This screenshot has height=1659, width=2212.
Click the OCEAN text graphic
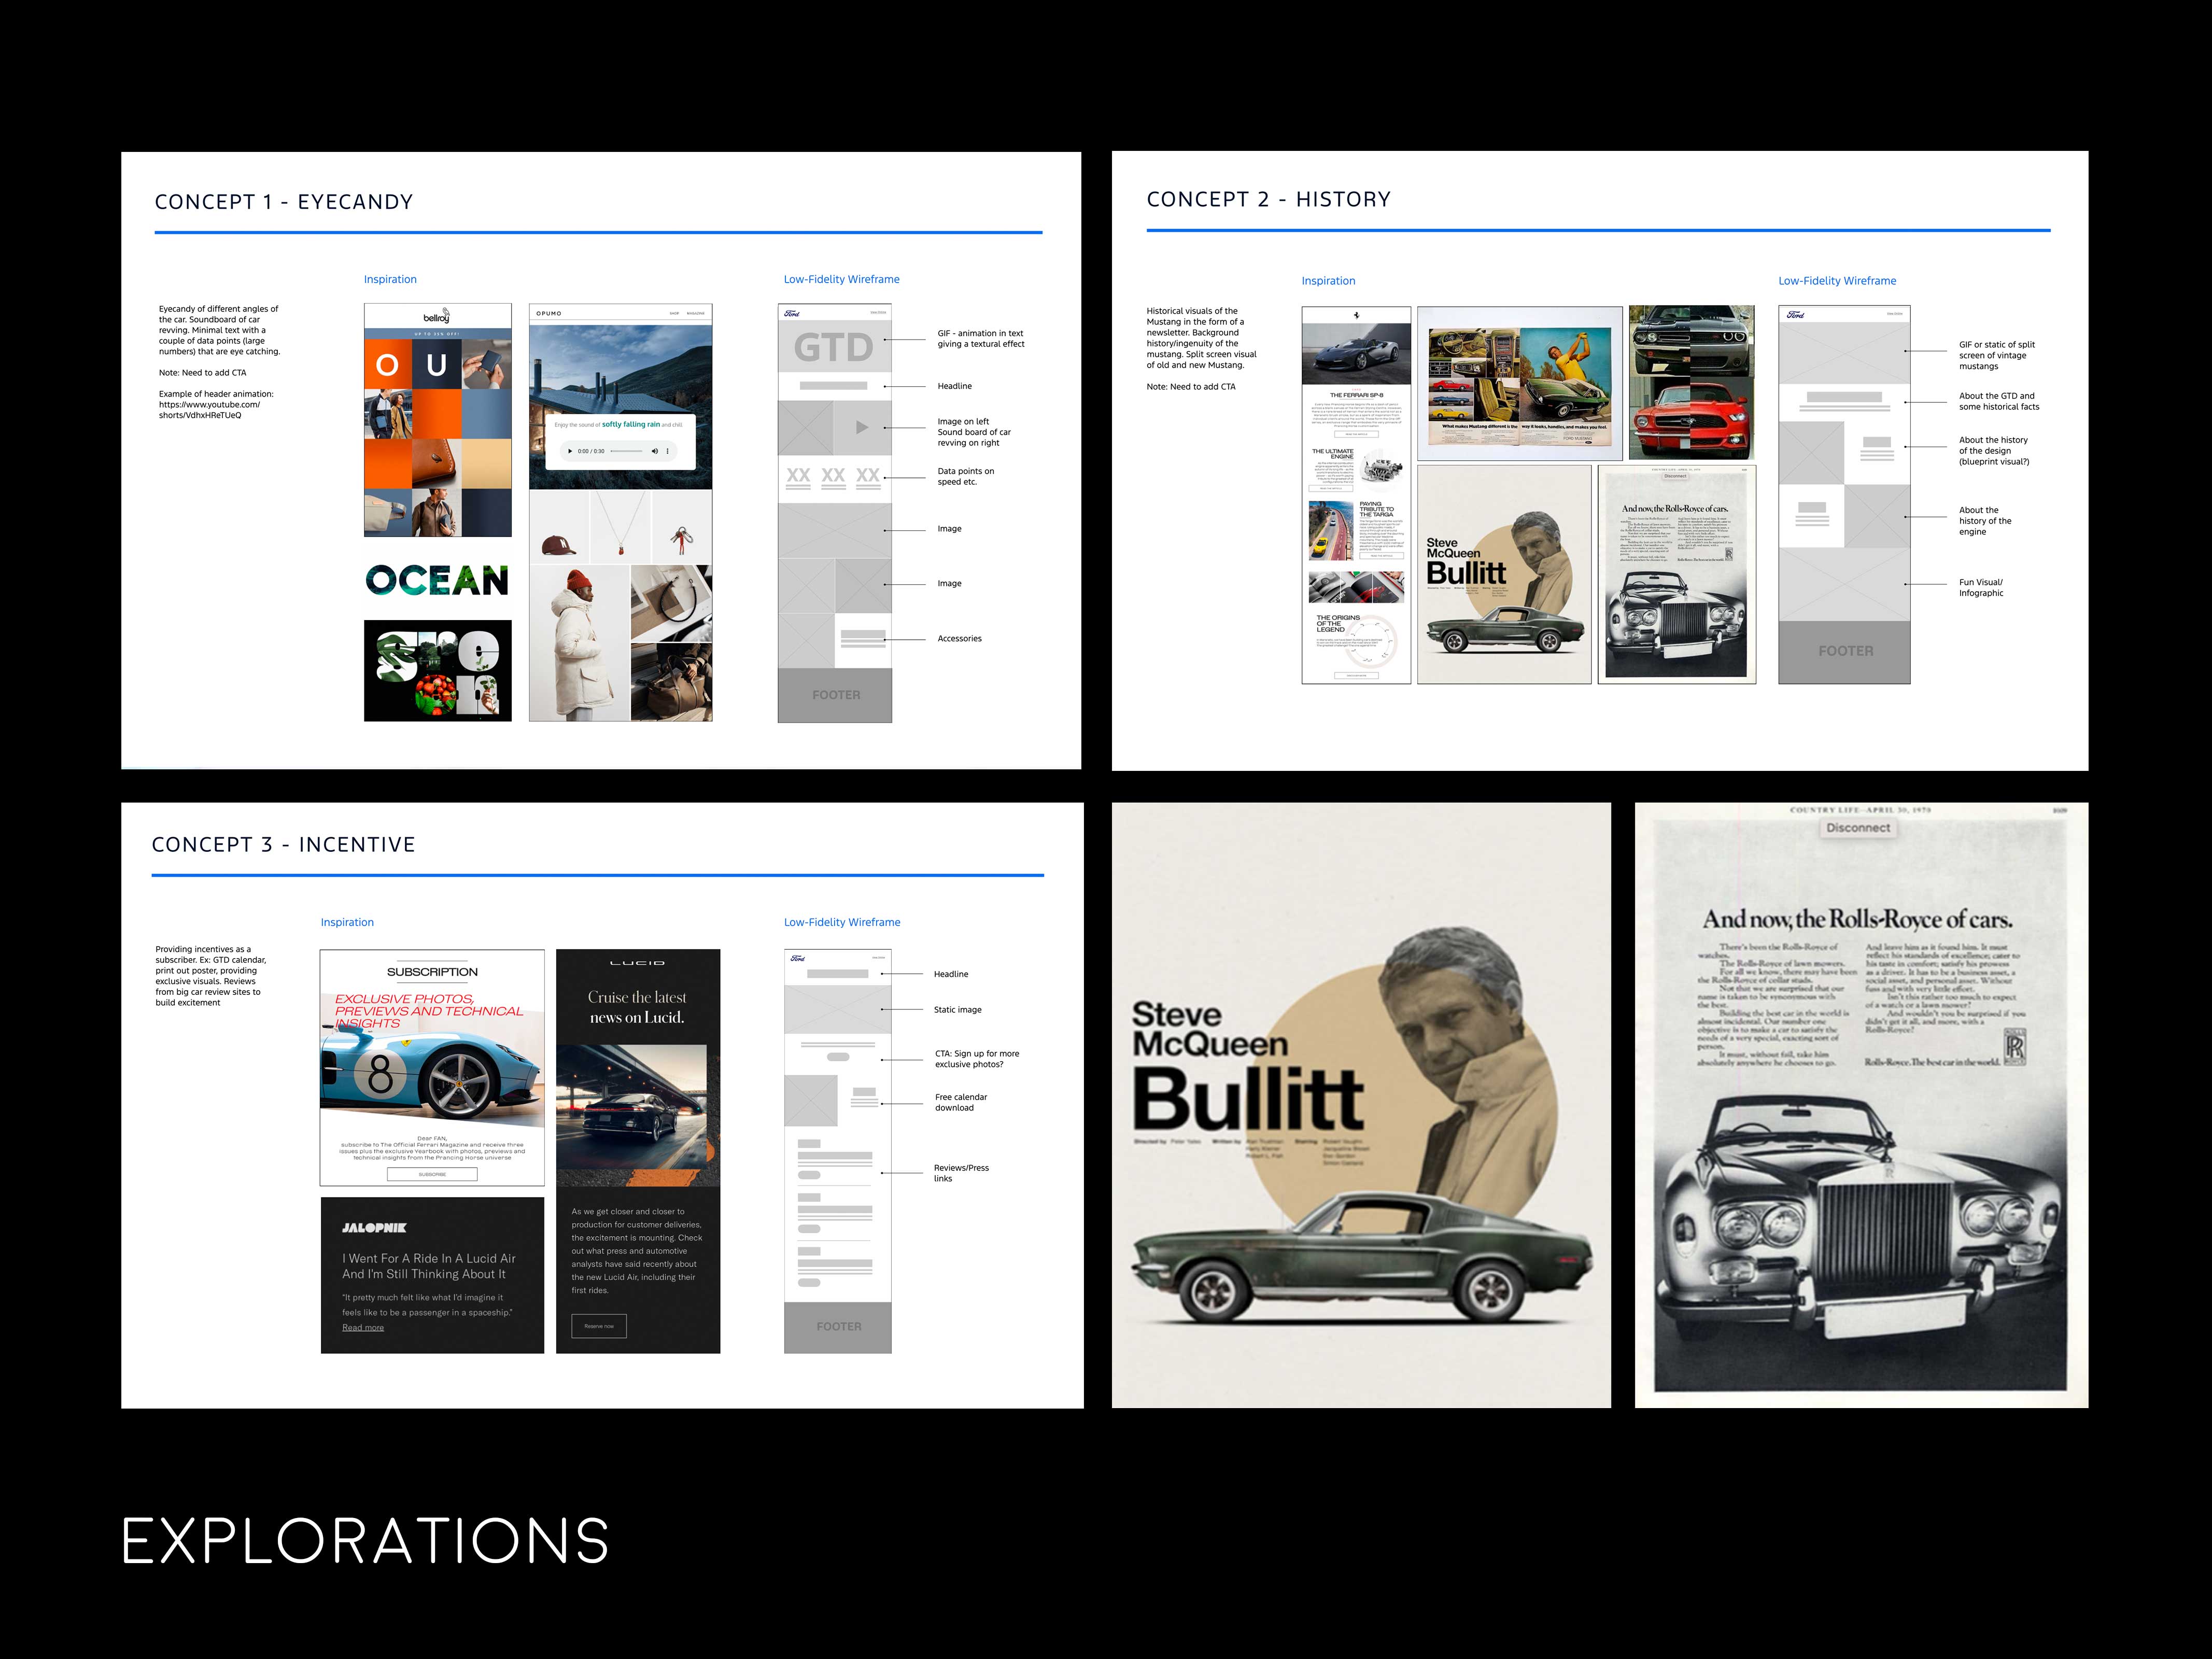pyautogui.click(x=437, y=580)
